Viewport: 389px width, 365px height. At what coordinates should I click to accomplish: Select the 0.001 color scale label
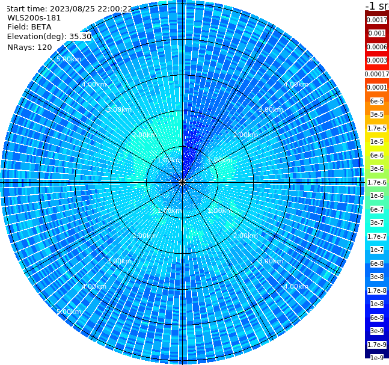[x=377, y=33]
